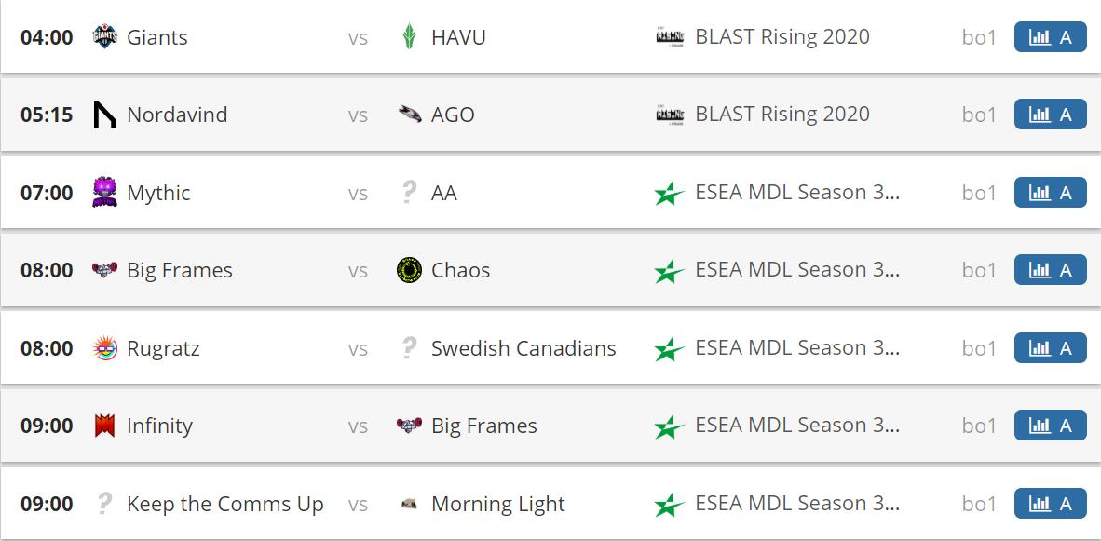Open Swedish Canadians team link

[523, 348]
